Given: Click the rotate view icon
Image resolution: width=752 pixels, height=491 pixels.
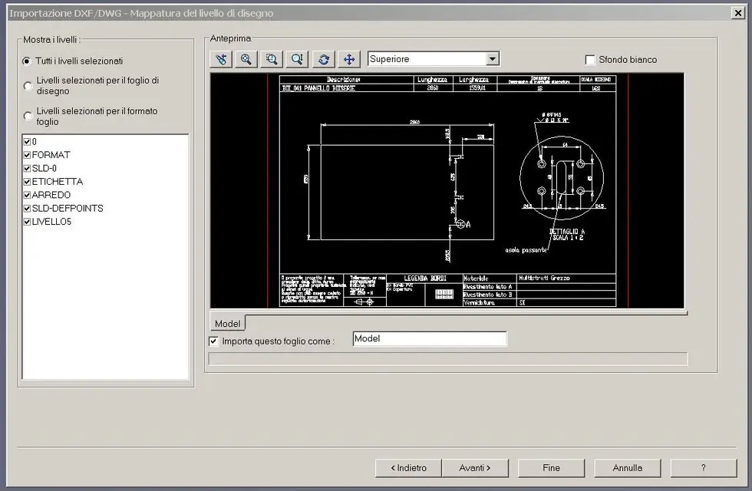Looking at the screenshot, I should pos(324,59).
